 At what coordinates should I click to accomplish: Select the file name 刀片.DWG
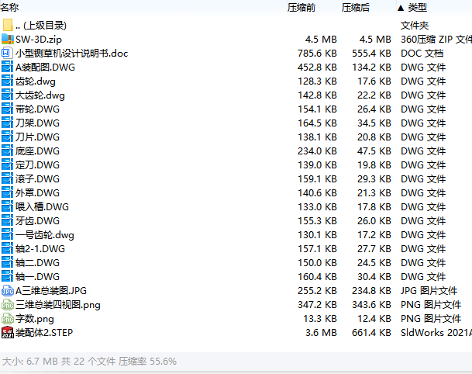pyautogui.click(x=38, y=137)
